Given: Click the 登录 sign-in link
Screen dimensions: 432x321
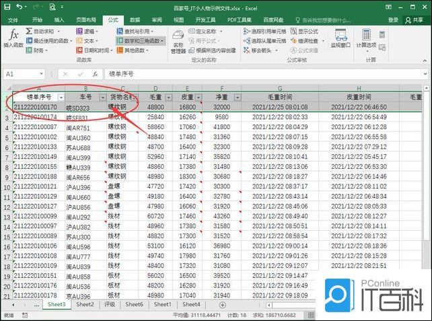Looking at the screenshot, I should (393, 20).
